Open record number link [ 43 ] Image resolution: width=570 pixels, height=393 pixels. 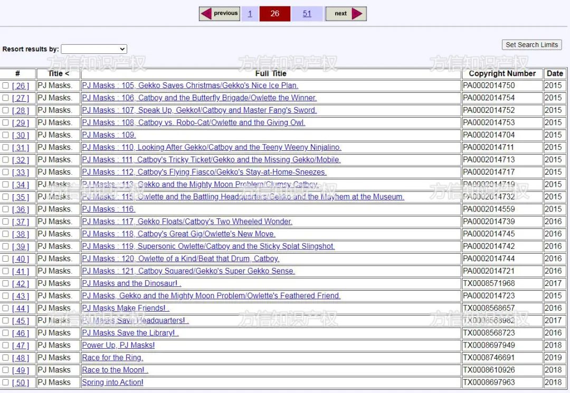point(21,295)
